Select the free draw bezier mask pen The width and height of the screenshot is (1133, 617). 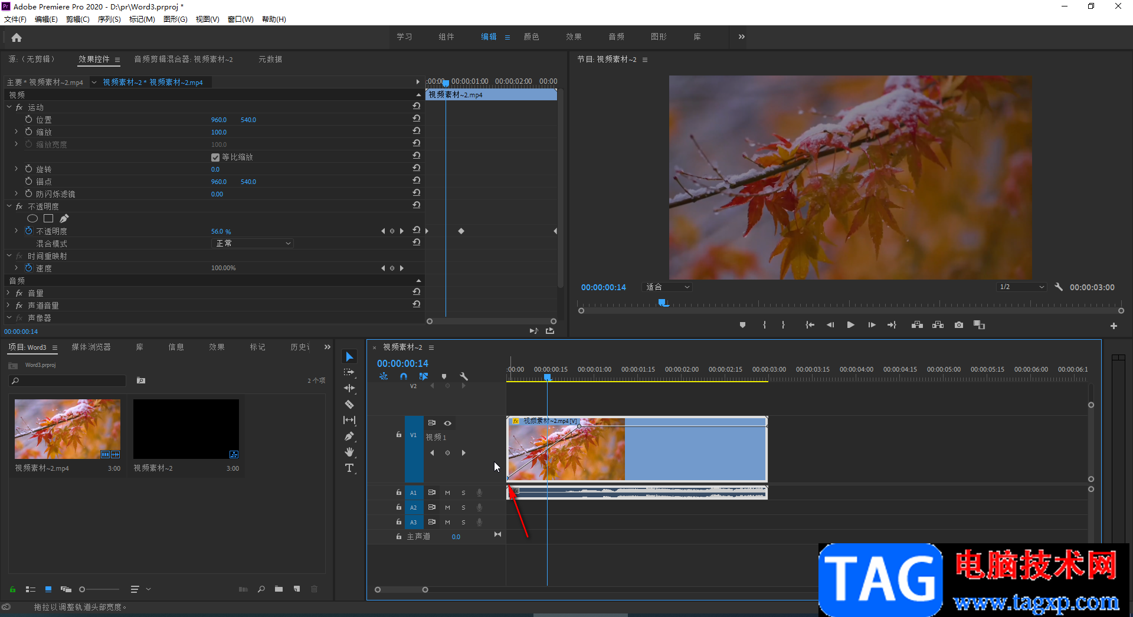[64, 219]
